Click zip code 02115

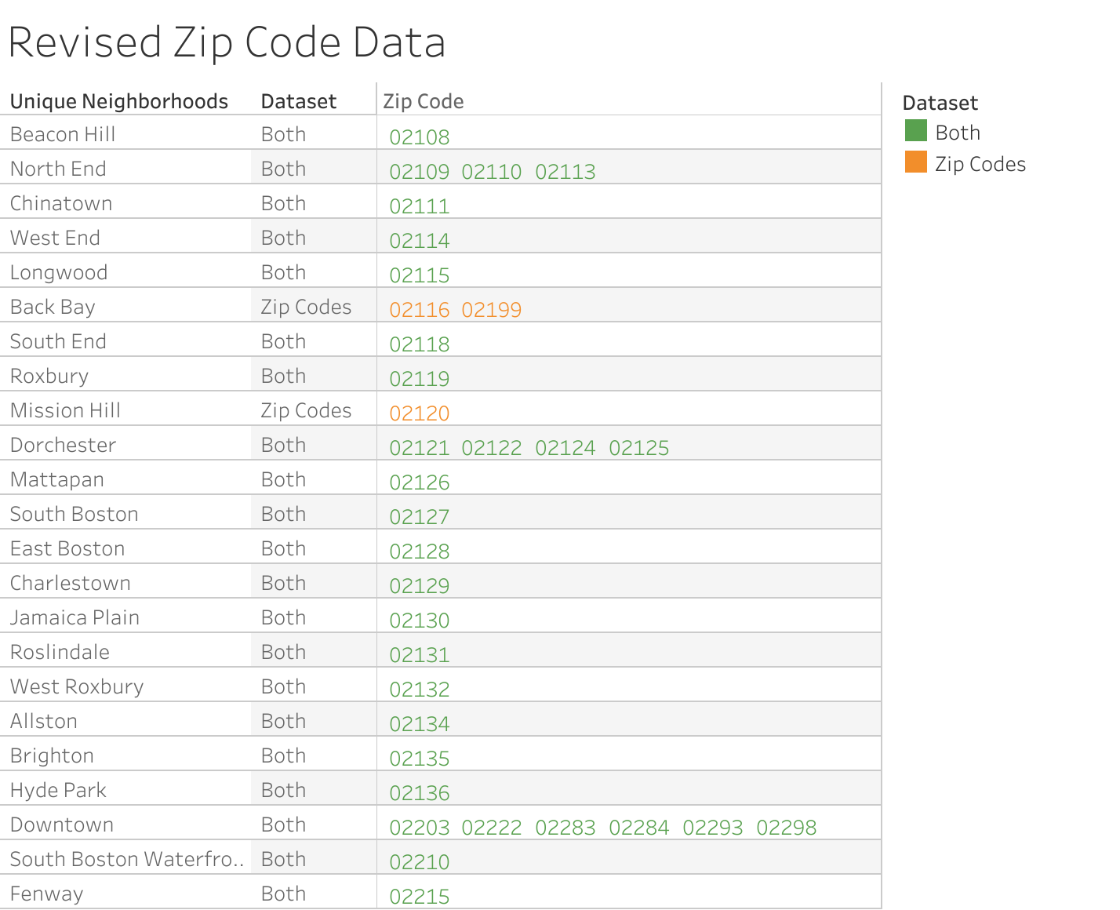click(420, 275)
